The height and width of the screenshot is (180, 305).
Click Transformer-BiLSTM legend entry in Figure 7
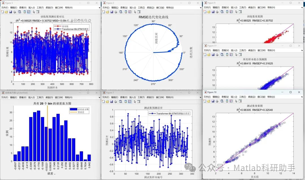(169, 113)
